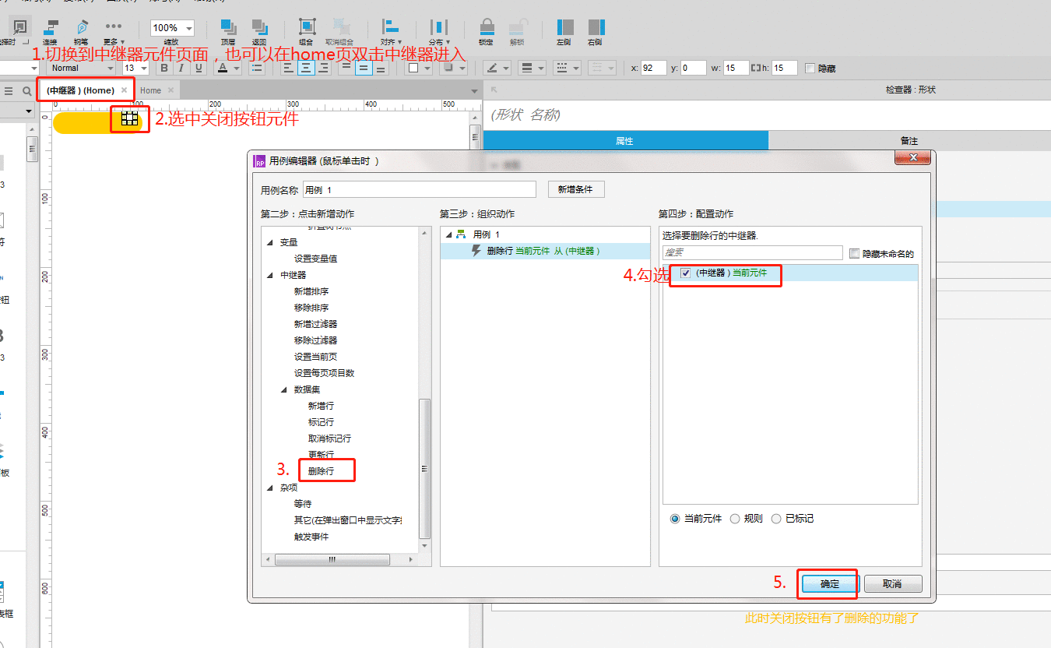Select the selection mode tool icon
This screenshot has height=648, width=1051.
[19, 26]
